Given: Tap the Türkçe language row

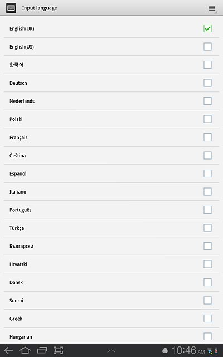Looking at the screenshot, I should click(111, 228).
